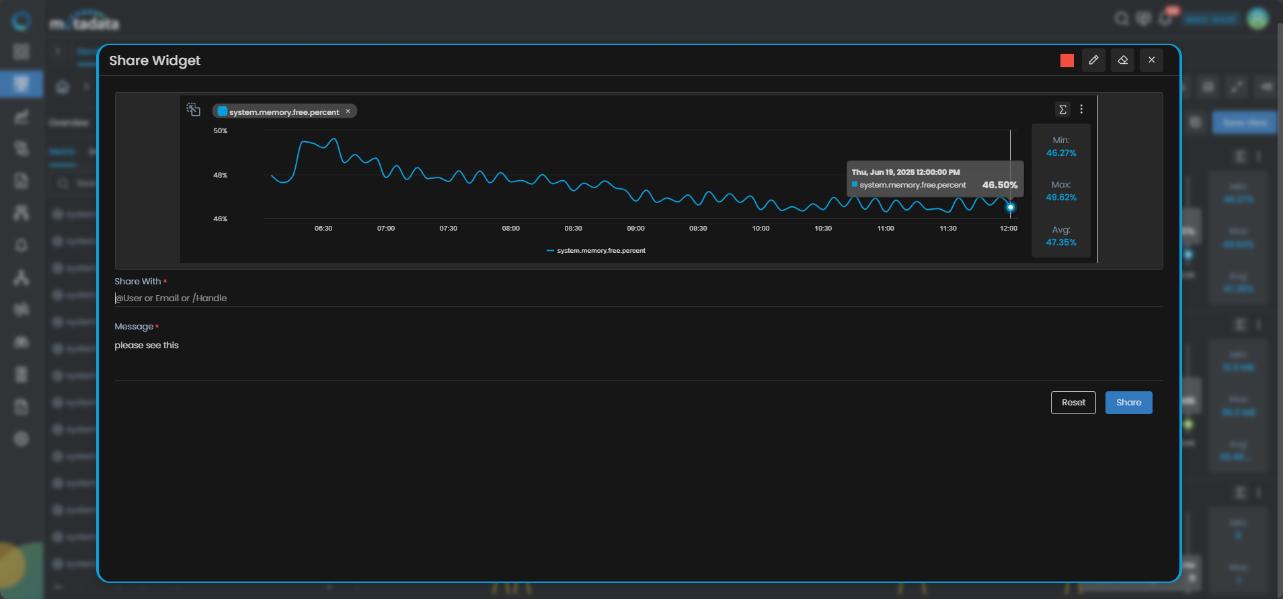
Task: Close the Share Widget dialog
Action: (1151, 61)
